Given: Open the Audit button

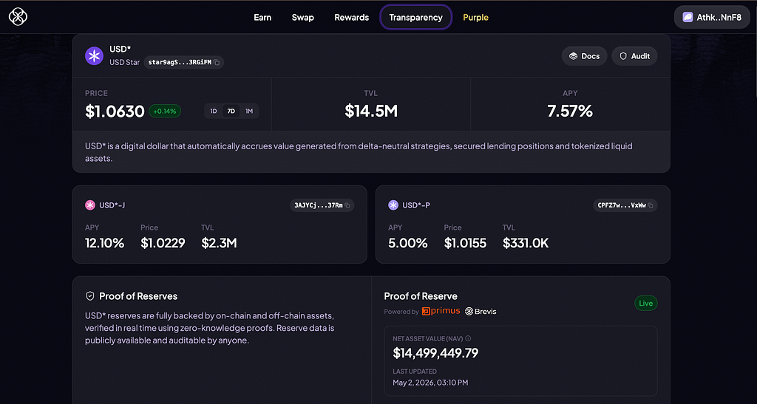Looking at the screenshot, I should (x=634, y=56).
